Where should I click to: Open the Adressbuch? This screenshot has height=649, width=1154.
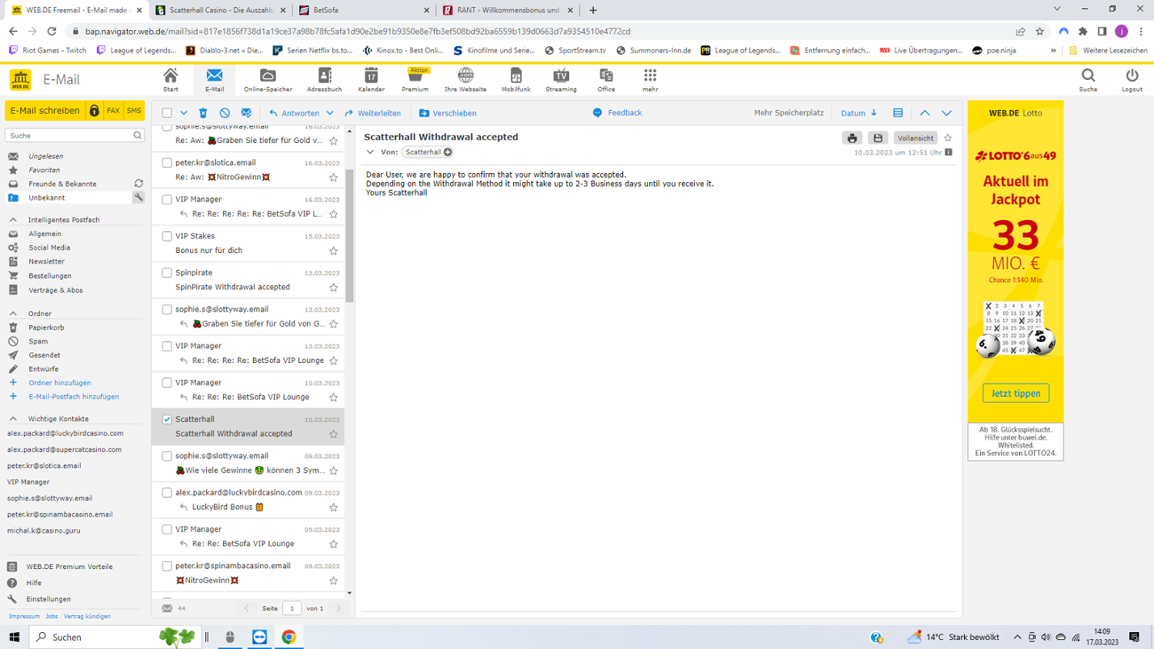324,78
